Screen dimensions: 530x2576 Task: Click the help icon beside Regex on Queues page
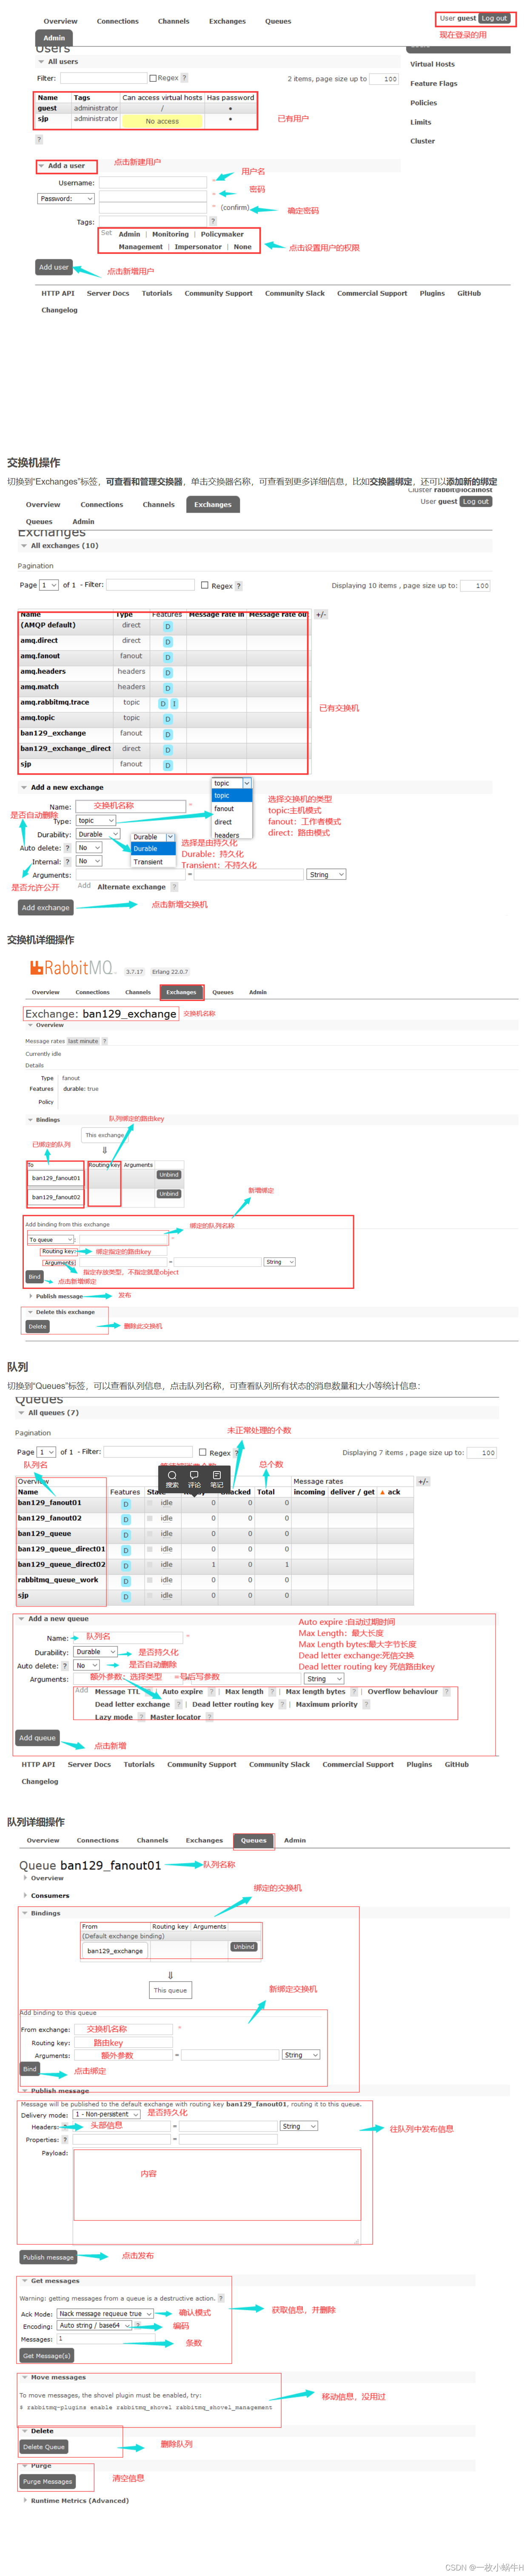click(237, 1453)
